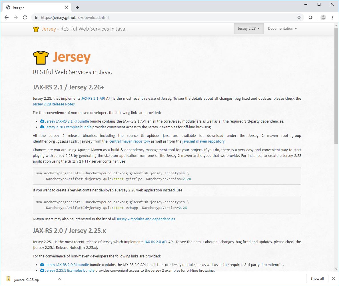Expand options for jaxrs-ri-2.28.zip download
The height and width of the screenshot is (286, 339).
(59, 279)
